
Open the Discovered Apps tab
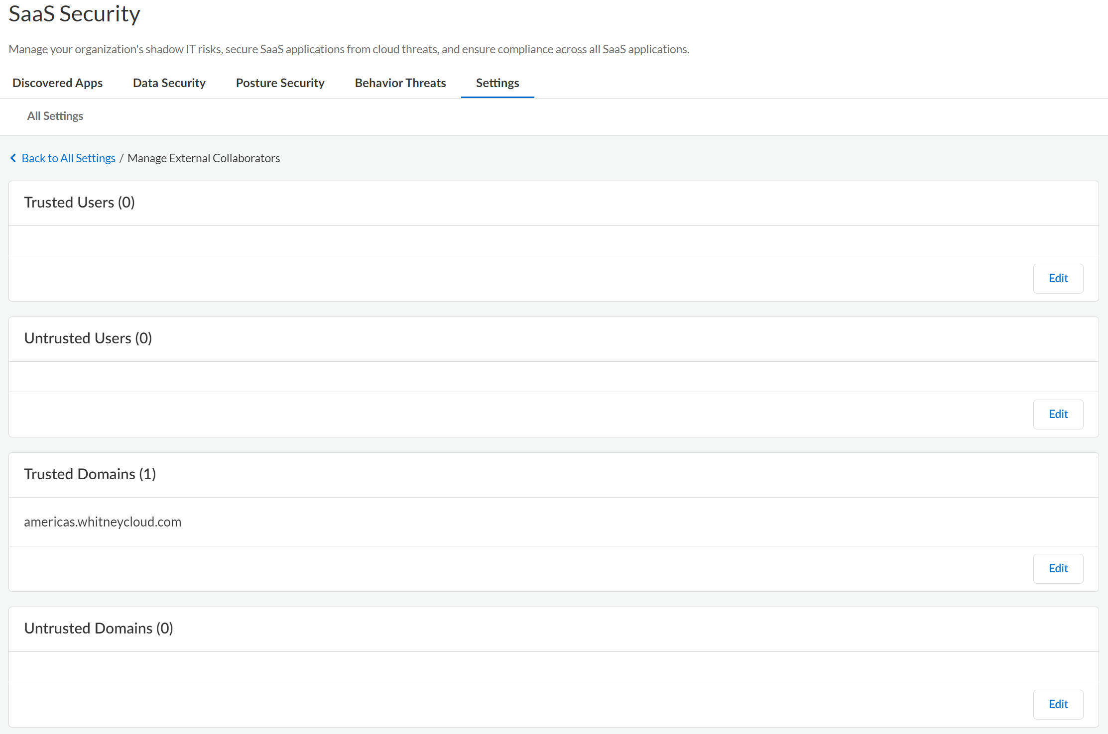point(57,83)
